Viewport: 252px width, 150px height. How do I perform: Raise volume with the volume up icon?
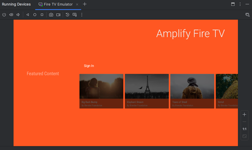coord(11,15)
